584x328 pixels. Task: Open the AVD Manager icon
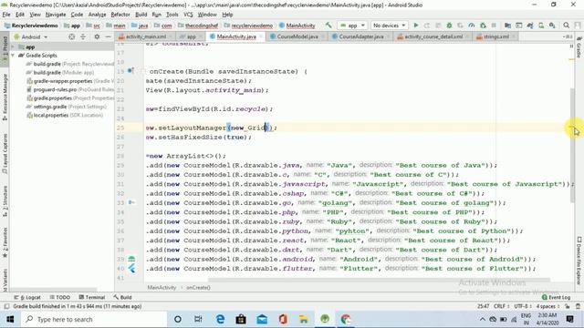coord(541,26)
